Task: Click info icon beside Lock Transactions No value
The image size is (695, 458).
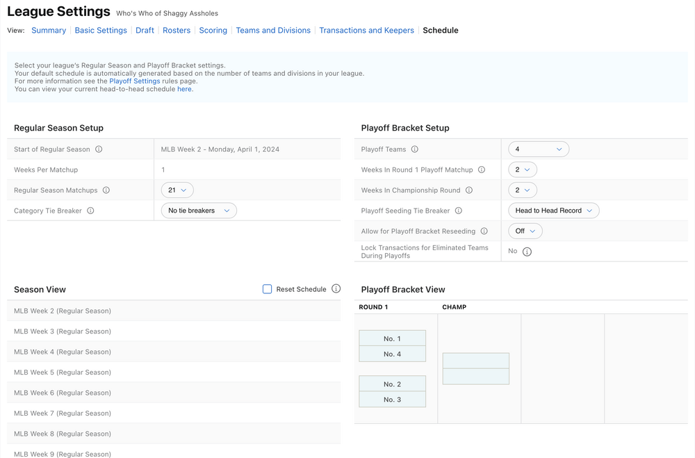Action: (527, 252)
